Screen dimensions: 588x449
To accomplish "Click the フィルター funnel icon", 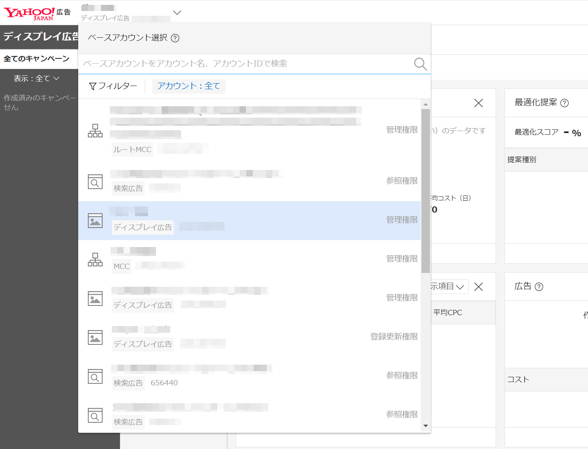I will [93, 86].
